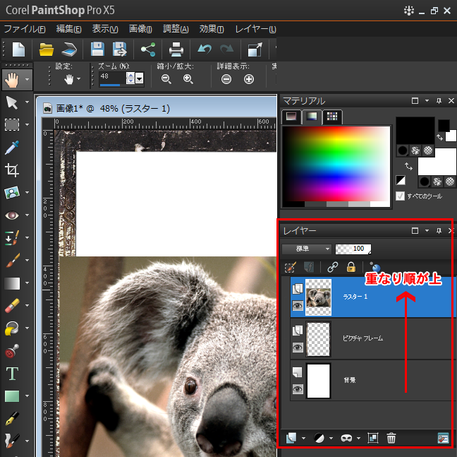
Task: Click the zoom in magnifier icon
Action: click(x=188, y=79)
